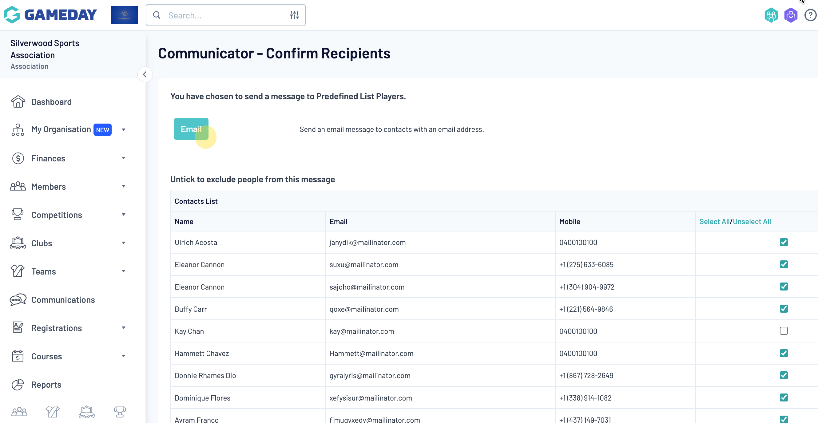This screenshot has height=423, width=818.
Task: Untick the checkbox for Ulrich Acosta
Action: 783,243
